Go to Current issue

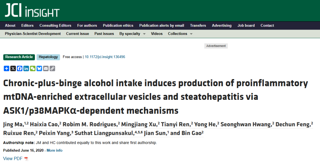point(78,34)
